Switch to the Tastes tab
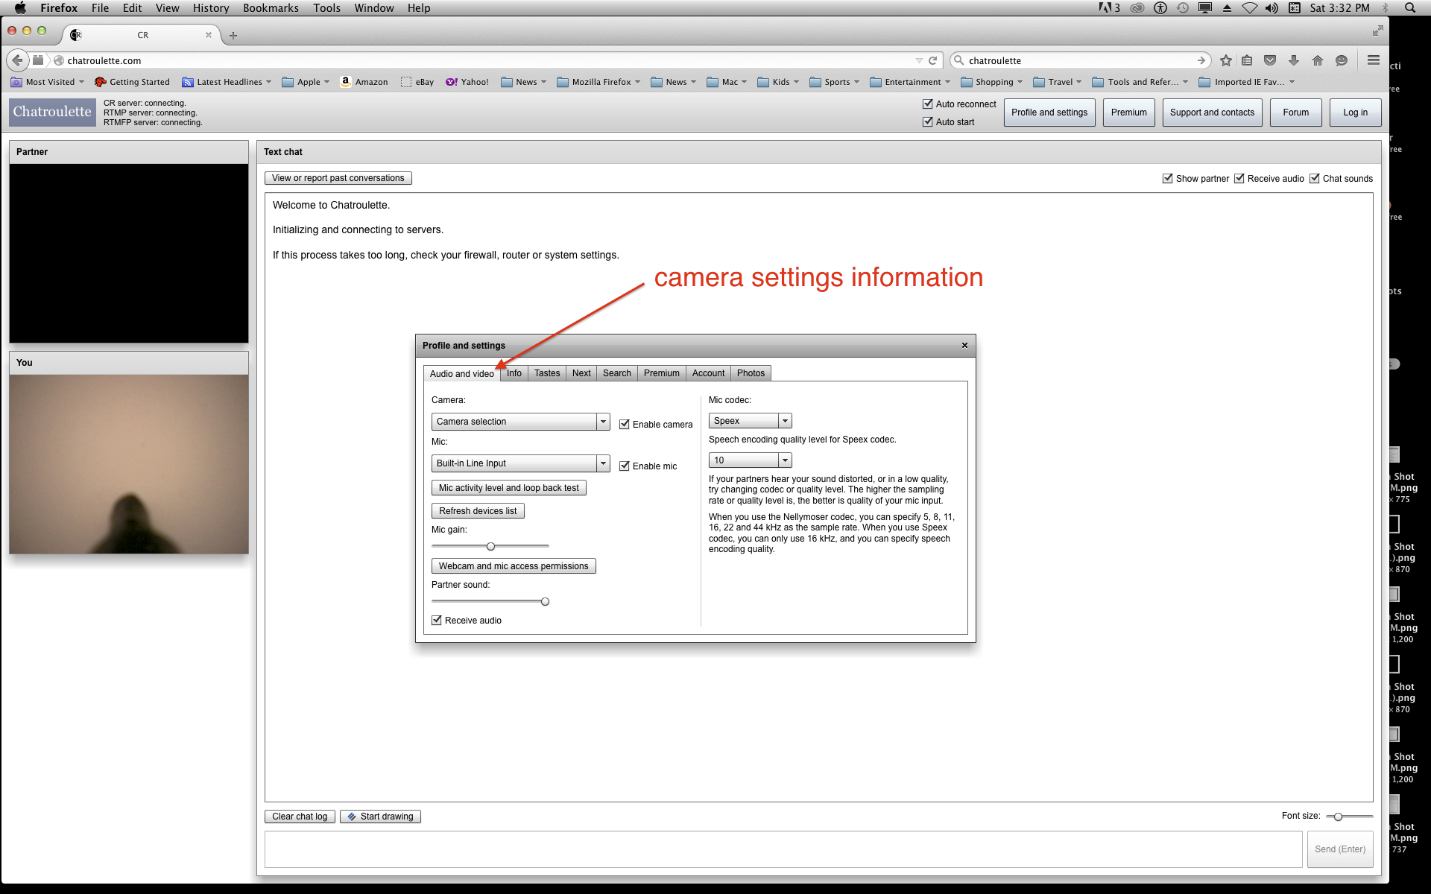The image size is (1431, 894). [x=547, y=373]
